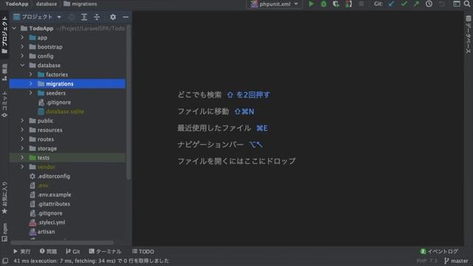Click the project tree vertical scrollbar
This screenshot has height=266, width=473.
coord(129,103)
